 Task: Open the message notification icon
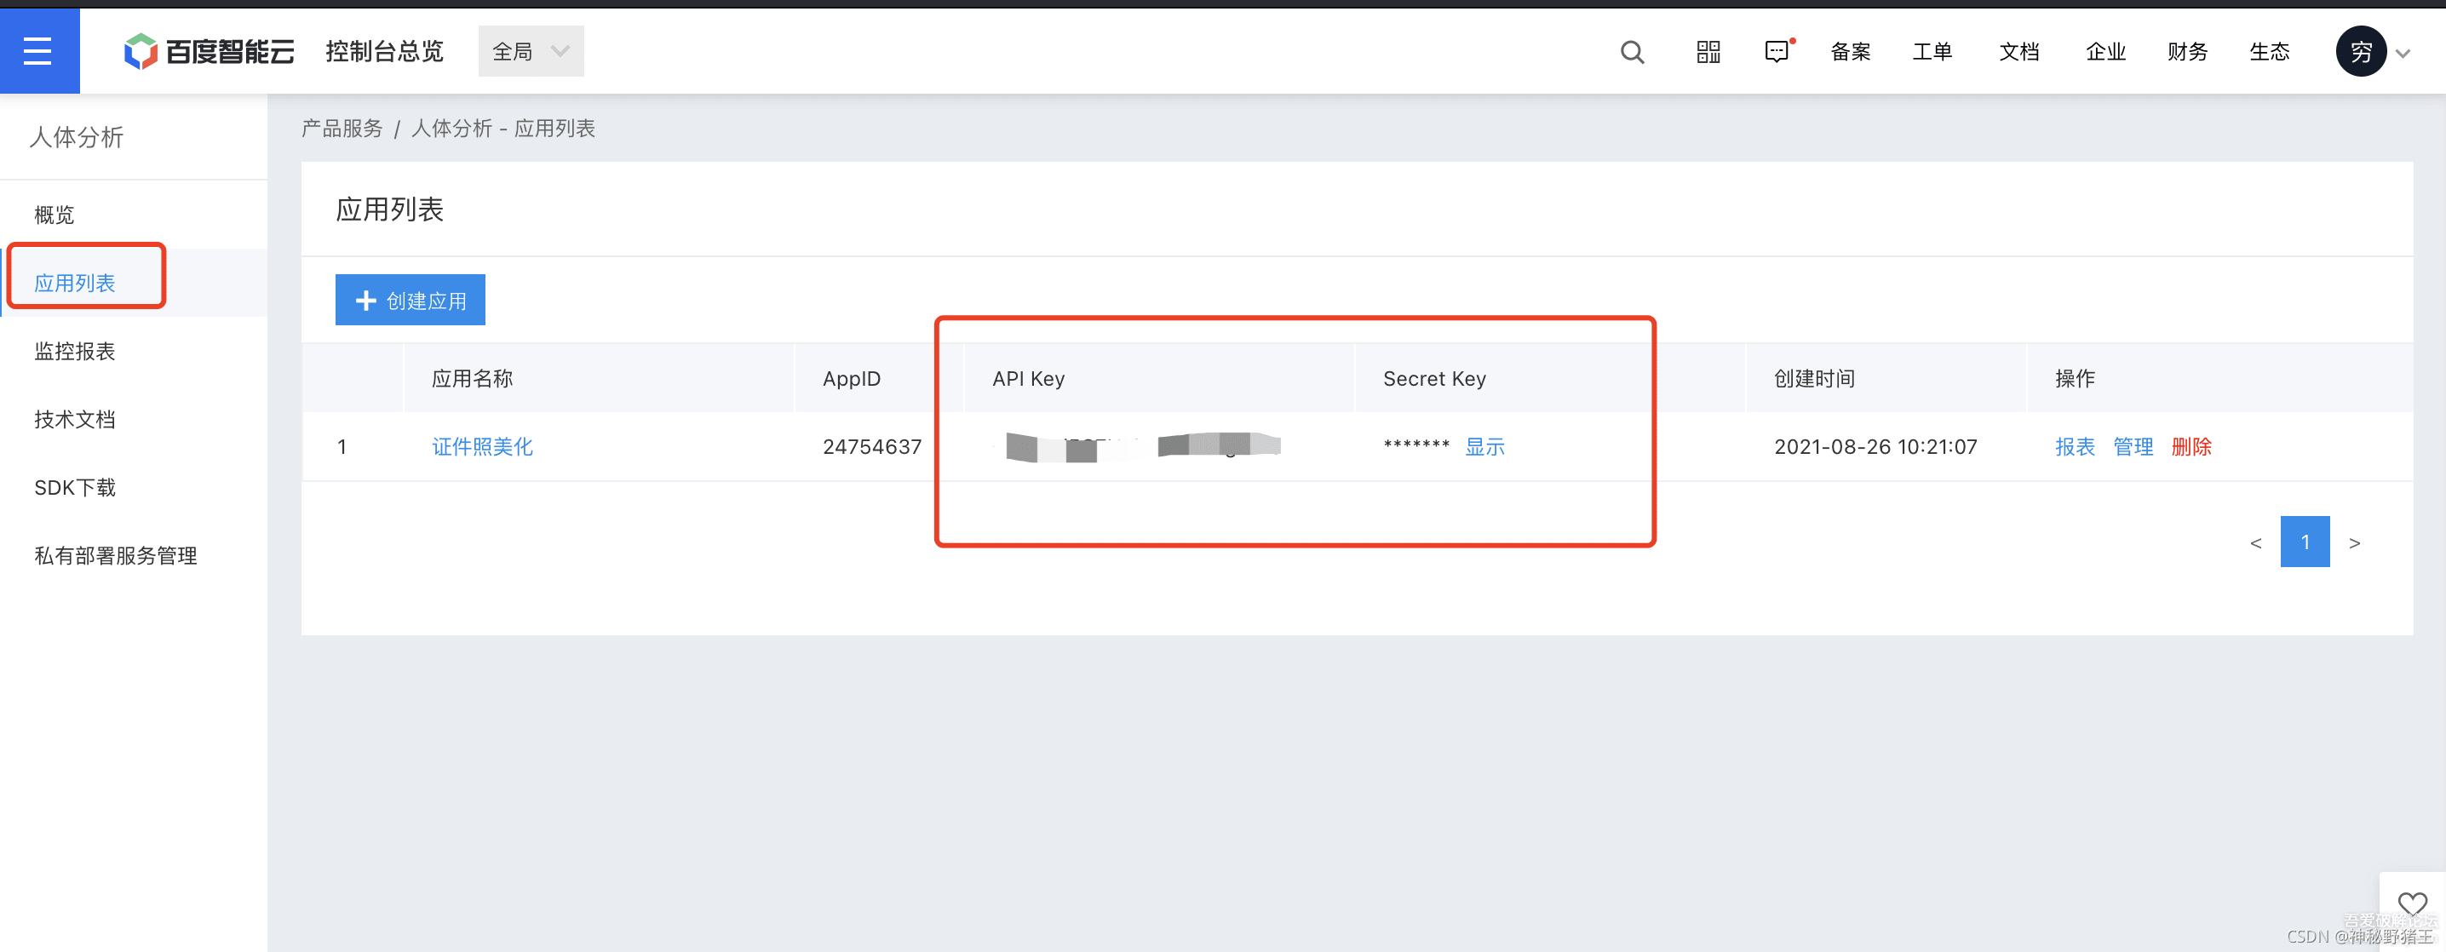1777,51
